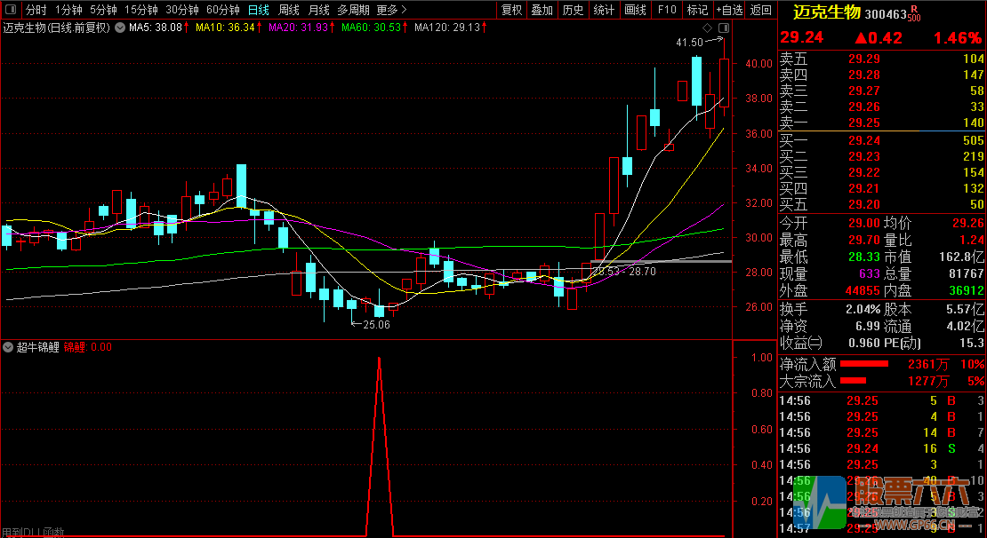Image resolution: width=987 pixels, height=538 pixels.
Task: Switch to 周线 weekly chart
Action: coord(289,10)
